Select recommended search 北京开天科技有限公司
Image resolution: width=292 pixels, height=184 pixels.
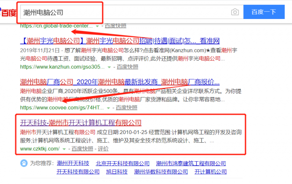pos(123,164)
